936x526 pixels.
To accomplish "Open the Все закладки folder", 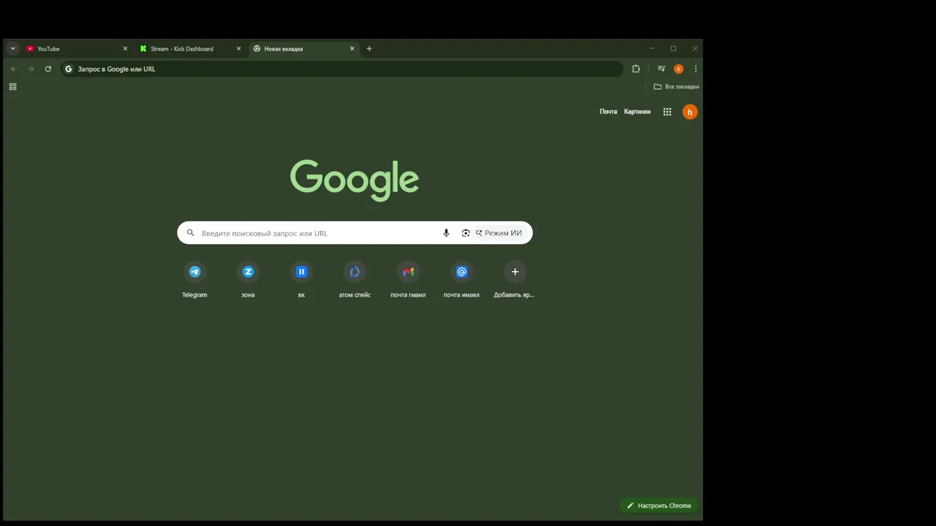I will [x=676, y=87].
